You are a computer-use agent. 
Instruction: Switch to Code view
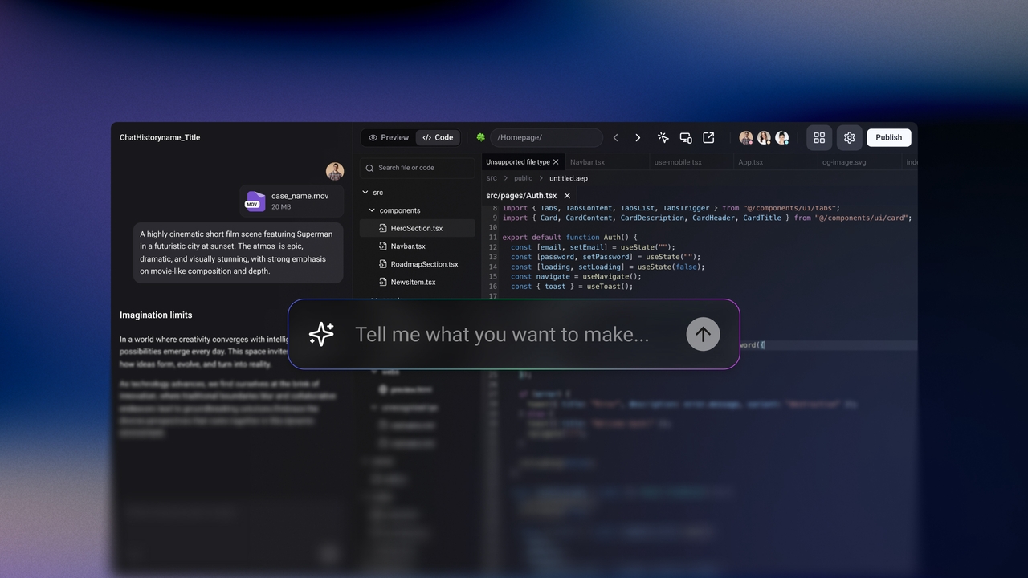pos(438,137)
